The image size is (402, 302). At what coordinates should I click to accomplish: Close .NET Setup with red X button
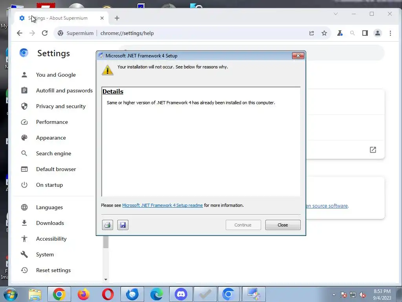(298, 55)
